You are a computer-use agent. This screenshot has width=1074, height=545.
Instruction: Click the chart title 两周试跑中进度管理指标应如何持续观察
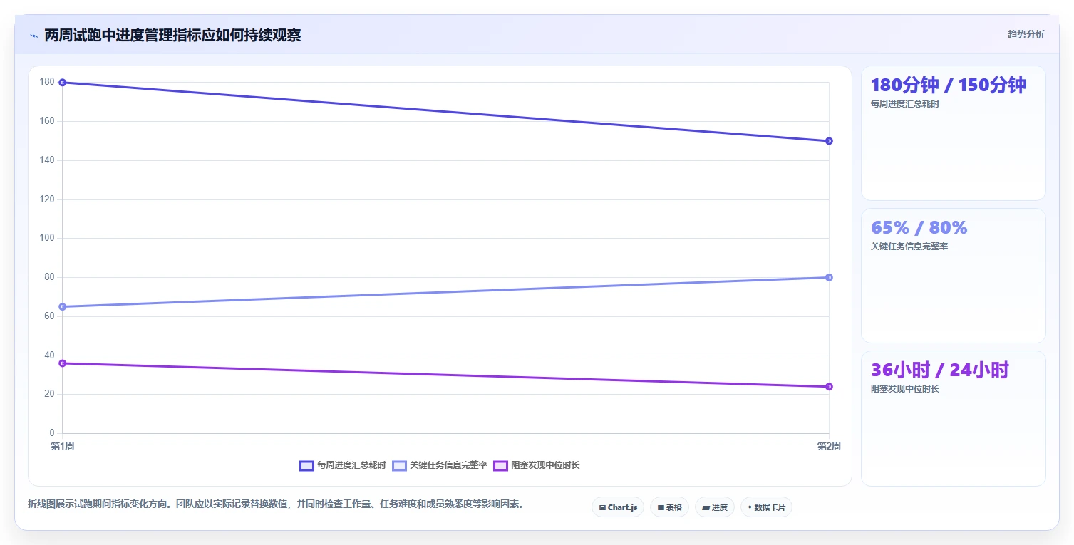click(172, 36)
